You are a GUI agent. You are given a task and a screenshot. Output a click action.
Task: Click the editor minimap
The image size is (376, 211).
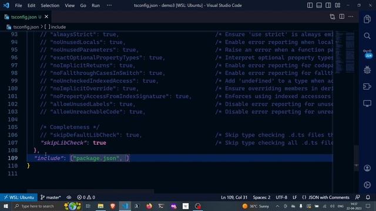coord(345,53)
